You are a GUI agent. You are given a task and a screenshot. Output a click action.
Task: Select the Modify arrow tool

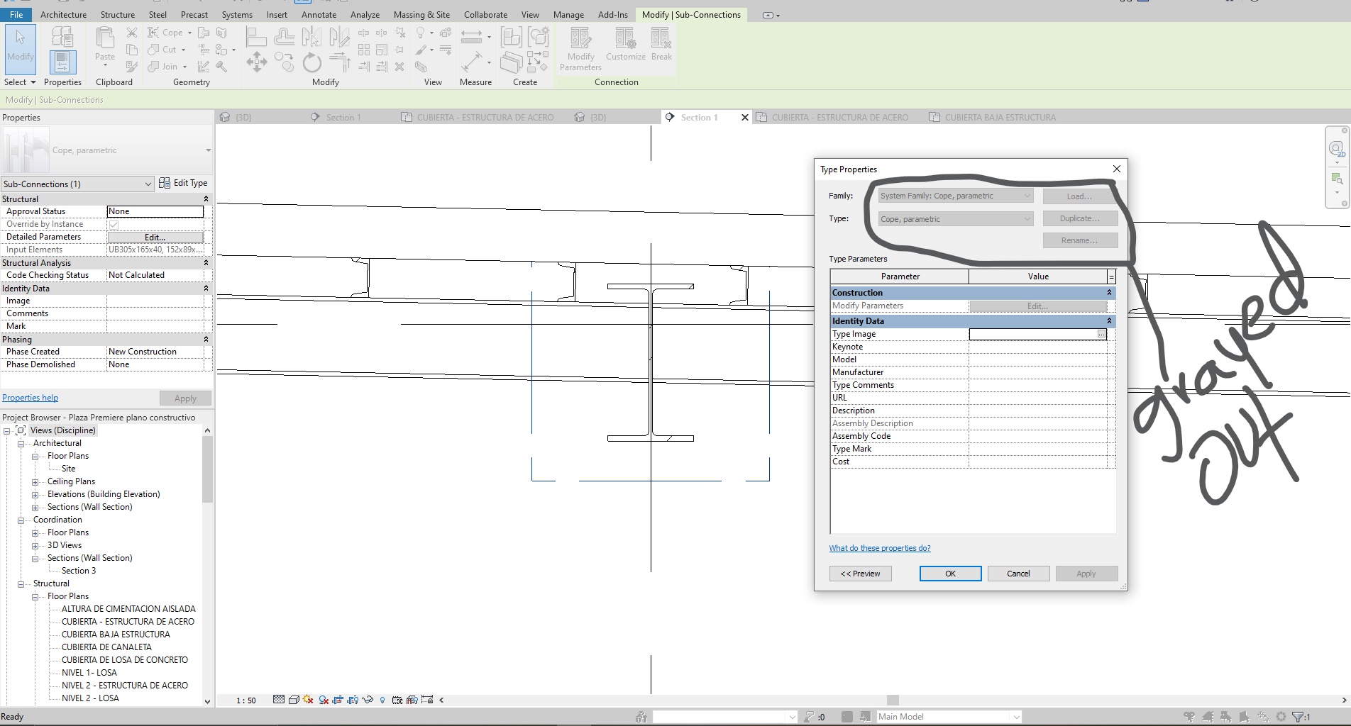click(21, 48)
